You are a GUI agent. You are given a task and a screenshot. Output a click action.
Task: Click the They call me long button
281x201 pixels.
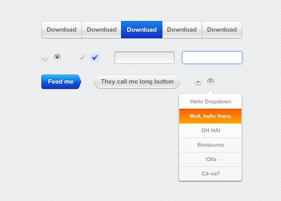tap(137, 82)
